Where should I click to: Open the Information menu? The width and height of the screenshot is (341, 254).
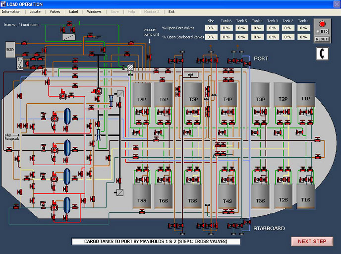click(11, 12)
